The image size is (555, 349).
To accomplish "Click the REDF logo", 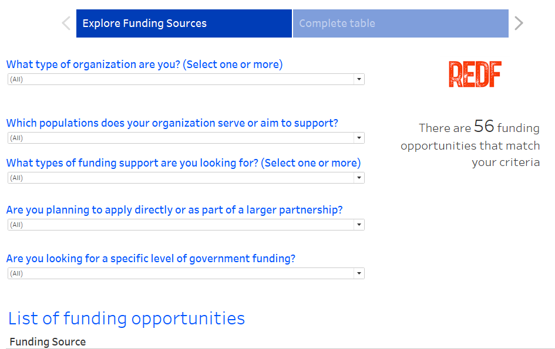I will (x=475, y=74).
